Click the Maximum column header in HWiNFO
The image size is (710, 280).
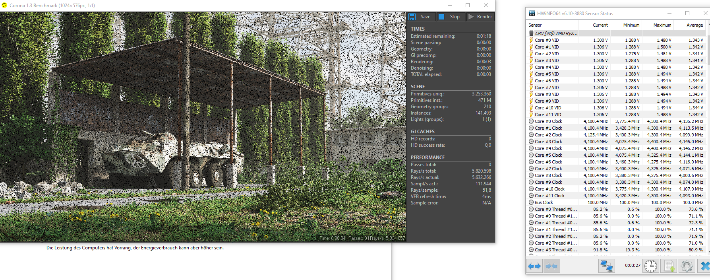pos(658,25)
